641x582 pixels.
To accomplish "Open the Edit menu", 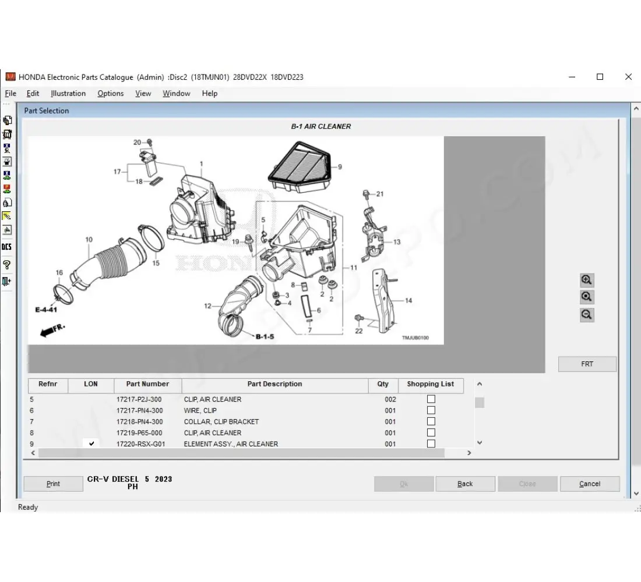I will (33, 94).
